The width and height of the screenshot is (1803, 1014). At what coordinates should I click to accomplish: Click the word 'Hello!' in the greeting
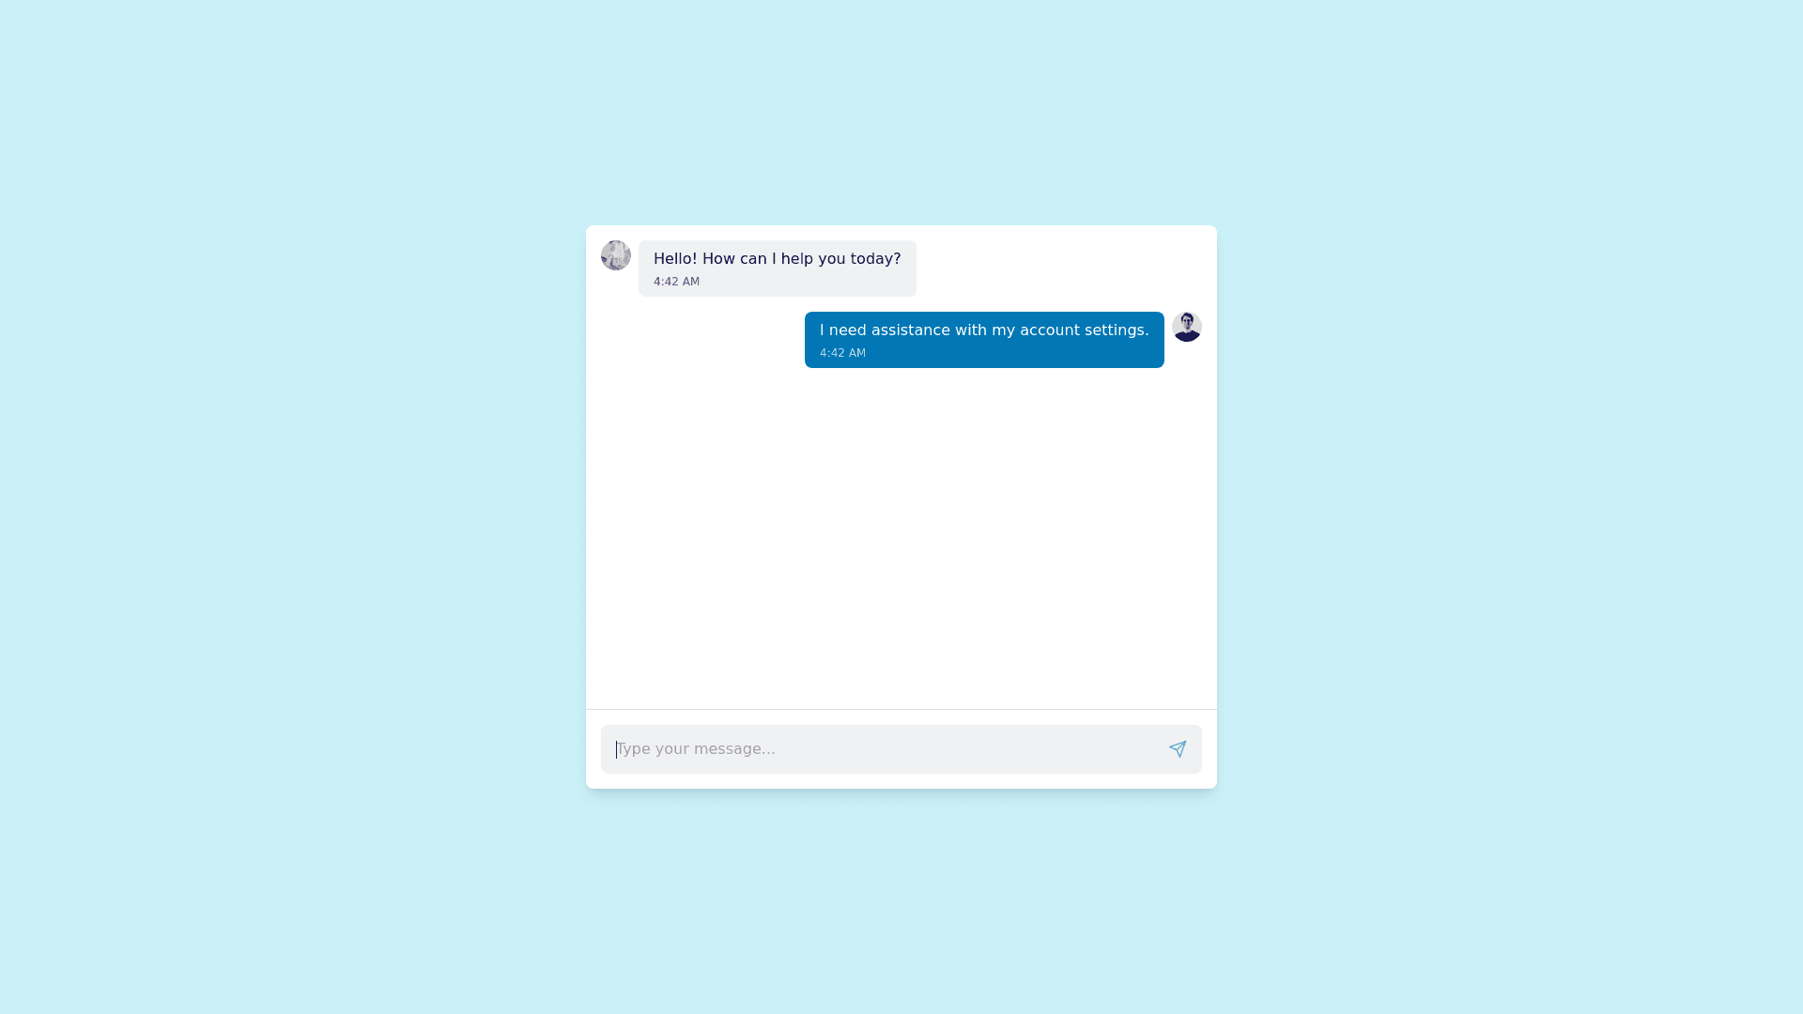[675, 258]
